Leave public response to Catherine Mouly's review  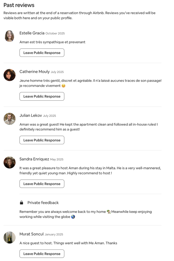(42, 96)
